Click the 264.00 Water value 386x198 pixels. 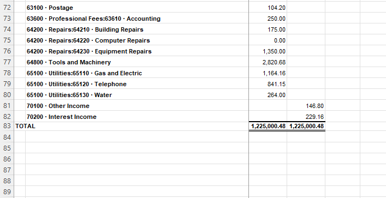pos(276,95)
